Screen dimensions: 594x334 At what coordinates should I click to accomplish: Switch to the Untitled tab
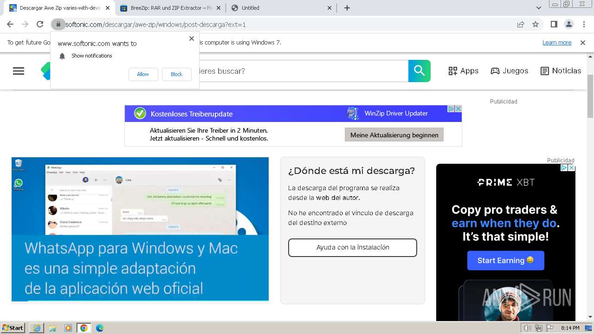pyautogui.click(x=281, y=8)
